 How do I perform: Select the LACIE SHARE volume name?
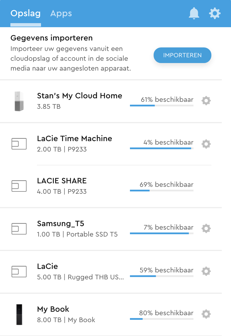(x=62, y=181)
